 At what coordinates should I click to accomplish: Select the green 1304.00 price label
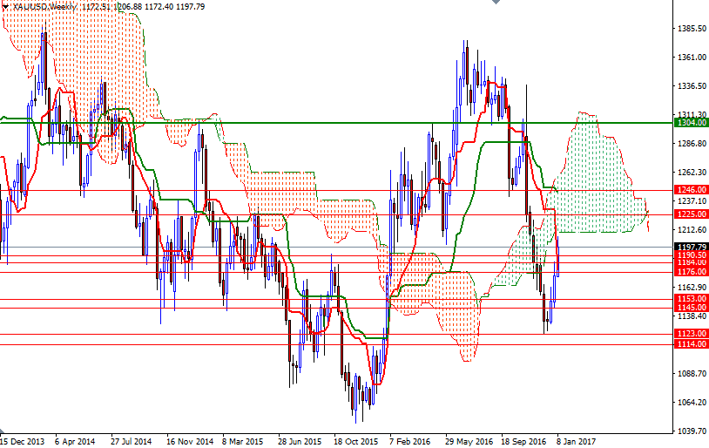(692, 123)
